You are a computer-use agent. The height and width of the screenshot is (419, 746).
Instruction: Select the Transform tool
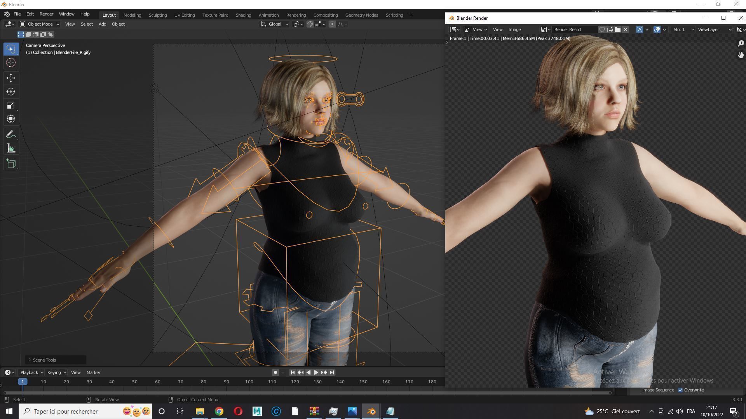pos(11,119)
